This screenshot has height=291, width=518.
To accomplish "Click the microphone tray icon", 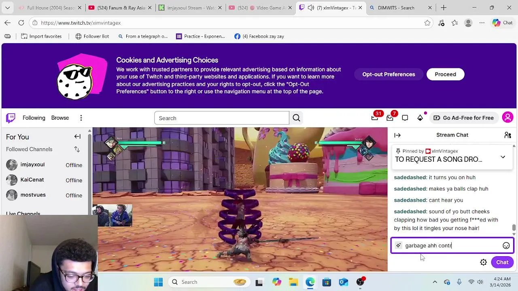I will 459,282.
